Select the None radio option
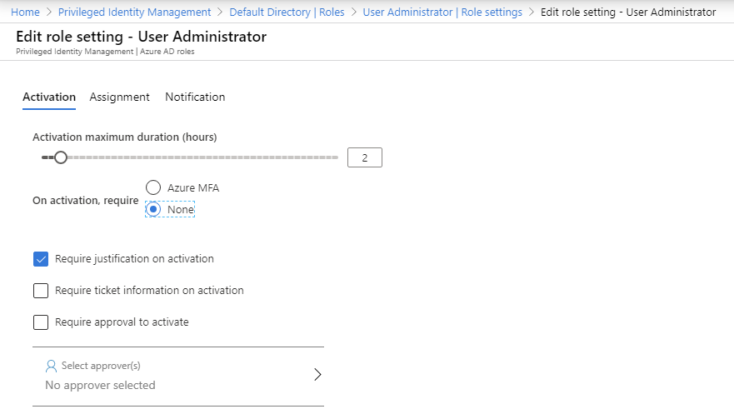The height and width of the screenshot is (419, 734). tap(153, 209)
